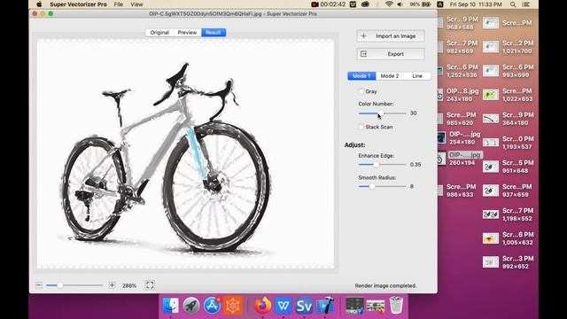This screenshot has width=567, height=319.
Task: Click the second Dock stack beside Trash
Action: tap(376, 306)
